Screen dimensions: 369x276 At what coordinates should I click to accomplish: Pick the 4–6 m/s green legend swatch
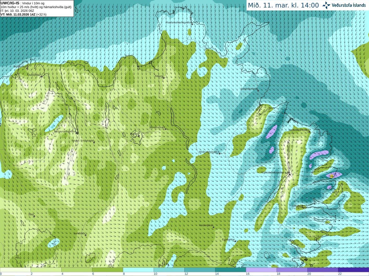coord(77,270)
